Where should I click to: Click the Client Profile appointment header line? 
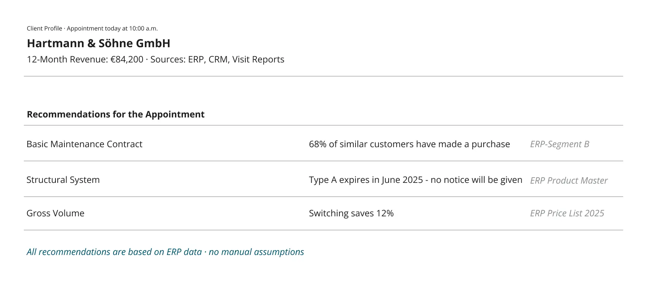[92, 29]
